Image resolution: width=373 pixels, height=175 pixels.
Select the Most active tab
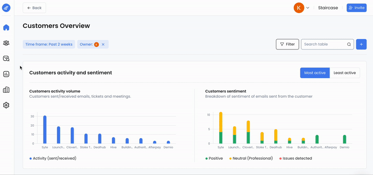315,73
